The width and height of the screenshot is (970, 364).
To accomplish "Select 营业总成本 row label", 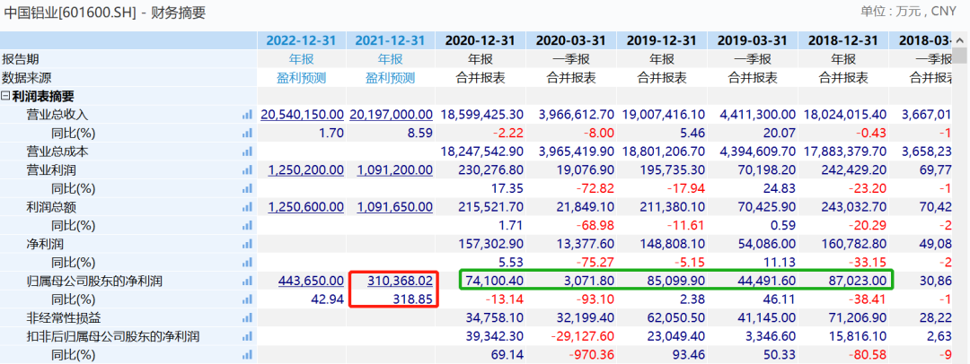I will pos(57,152).
